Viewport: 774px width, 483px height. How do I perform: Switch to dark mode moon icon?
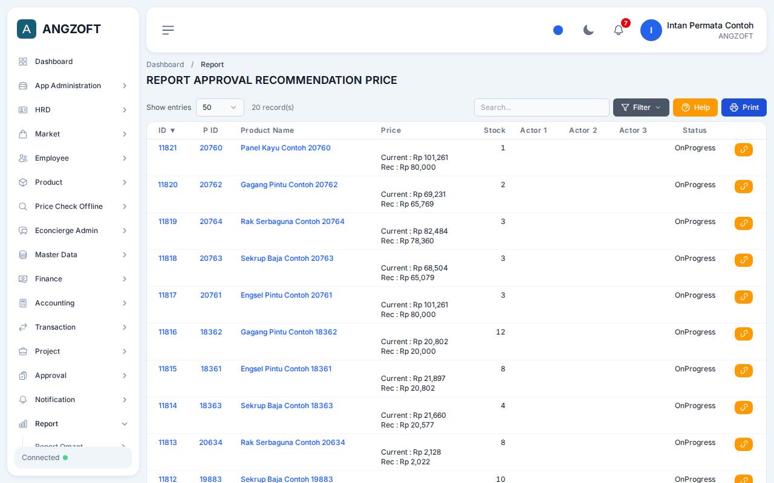[588, 30]
